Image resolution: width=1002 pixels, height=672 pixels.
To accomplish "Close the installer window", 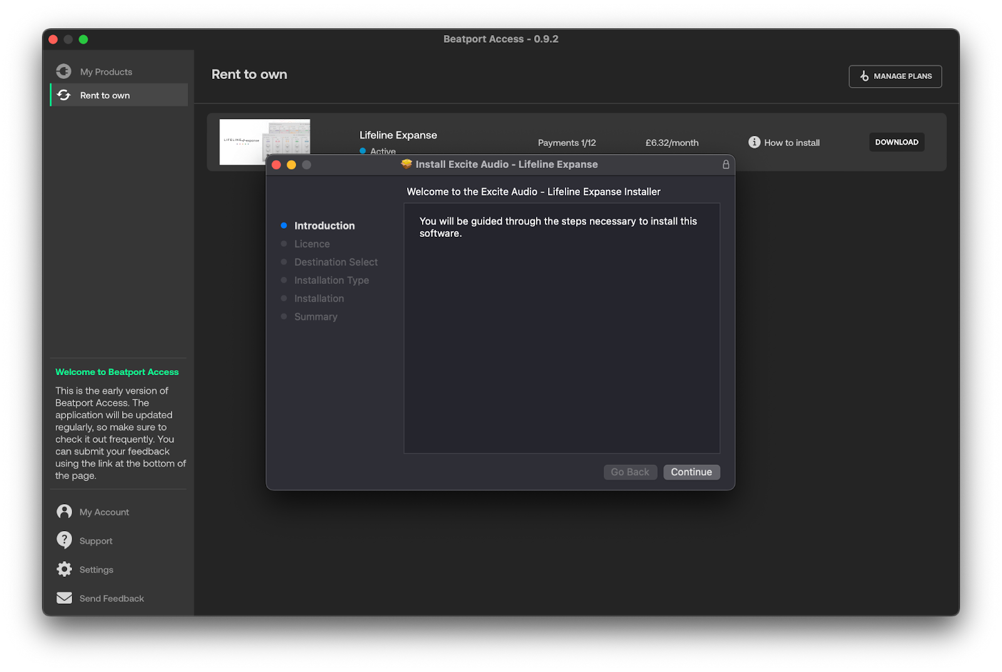I will click(276, 165).
